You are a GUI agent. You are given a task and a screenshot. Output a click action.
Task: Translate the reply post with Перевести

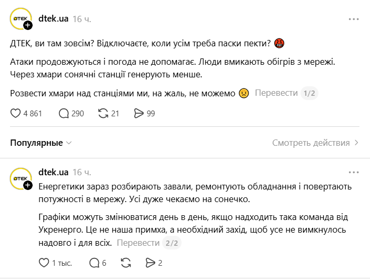tap(138, 243)
